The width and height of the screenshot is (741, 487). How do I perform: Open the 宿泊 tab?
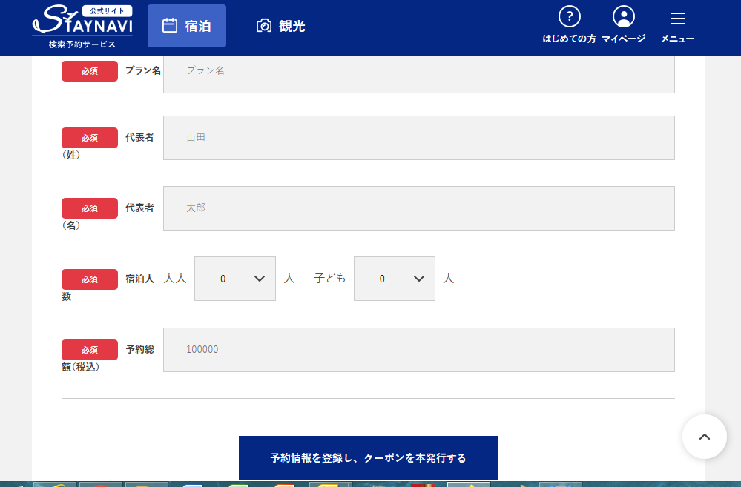[x=187, y=26]
